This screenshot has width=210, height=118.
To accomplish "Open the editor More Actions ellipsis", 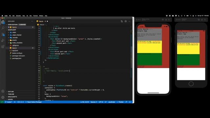I will (x=129, y=21).
